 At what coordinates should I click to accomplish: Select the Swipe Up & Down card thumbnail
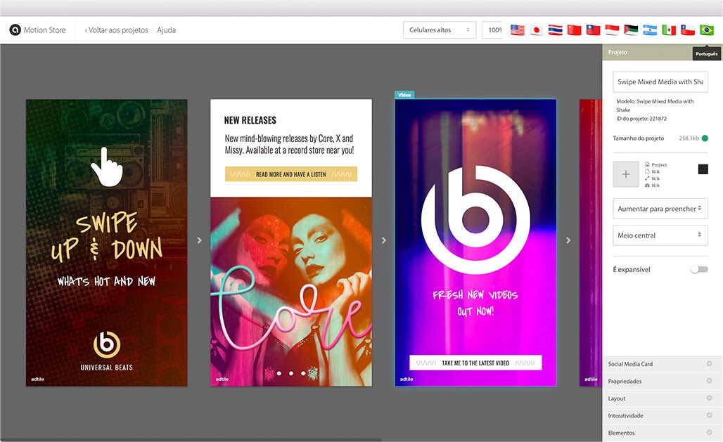point(106,243)
